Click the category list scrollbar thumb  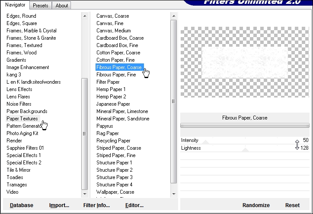pos(85,134)
